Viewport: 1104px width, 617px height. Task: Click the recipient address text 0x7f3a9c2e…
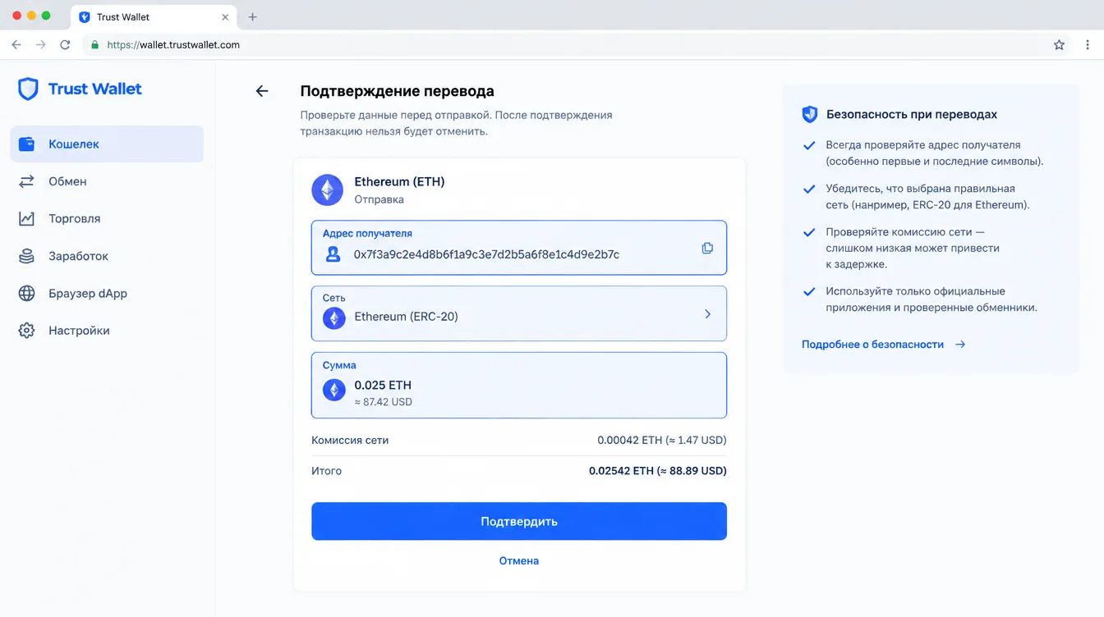point(486,254)
